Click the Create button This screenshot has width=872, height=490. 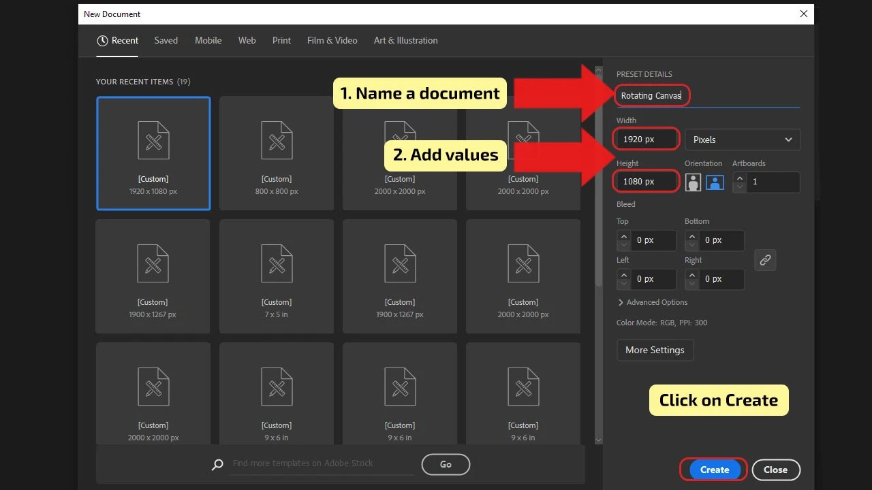713,470
